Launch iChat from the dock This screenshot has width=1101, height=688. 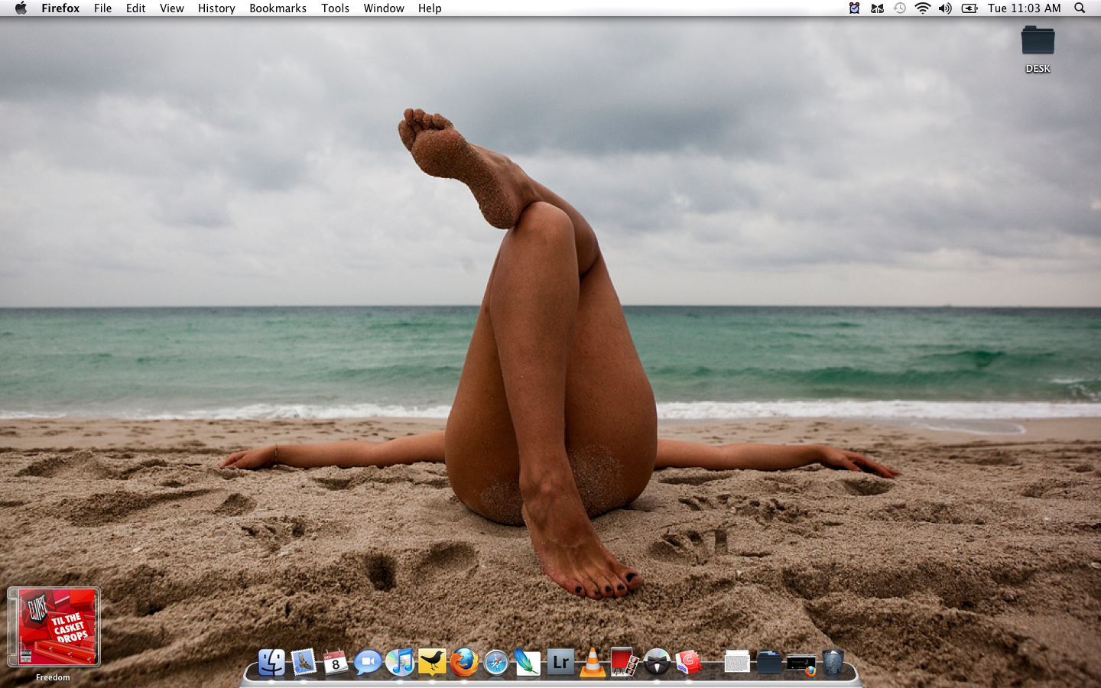368,662
